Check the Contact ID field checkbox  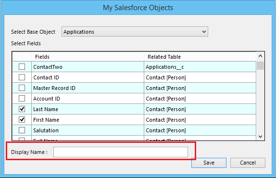pyautogui.click(x=22, y=77)
